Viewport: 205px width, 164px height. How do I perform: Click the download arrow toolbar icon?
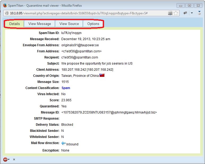coord(199,13)
